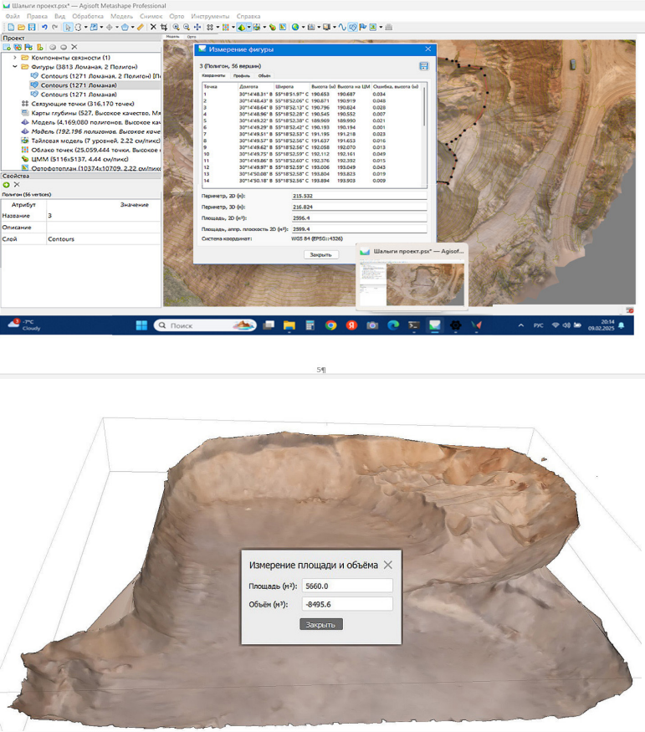The height and width of the screenshot is (732, 645).
Task: Open the Инструменты menu
Action: click(210, 16)
